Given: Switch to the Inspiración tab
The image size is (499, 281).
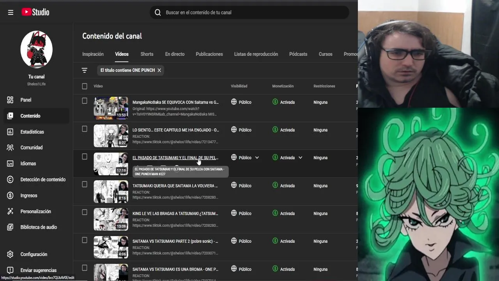Looking at the screenshot, I should point(93,54).
